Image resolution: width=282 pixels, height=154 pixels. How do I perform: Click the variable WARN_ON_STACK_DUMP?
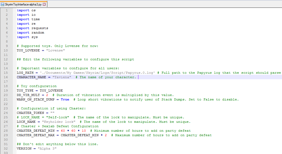tap(36, 99)
